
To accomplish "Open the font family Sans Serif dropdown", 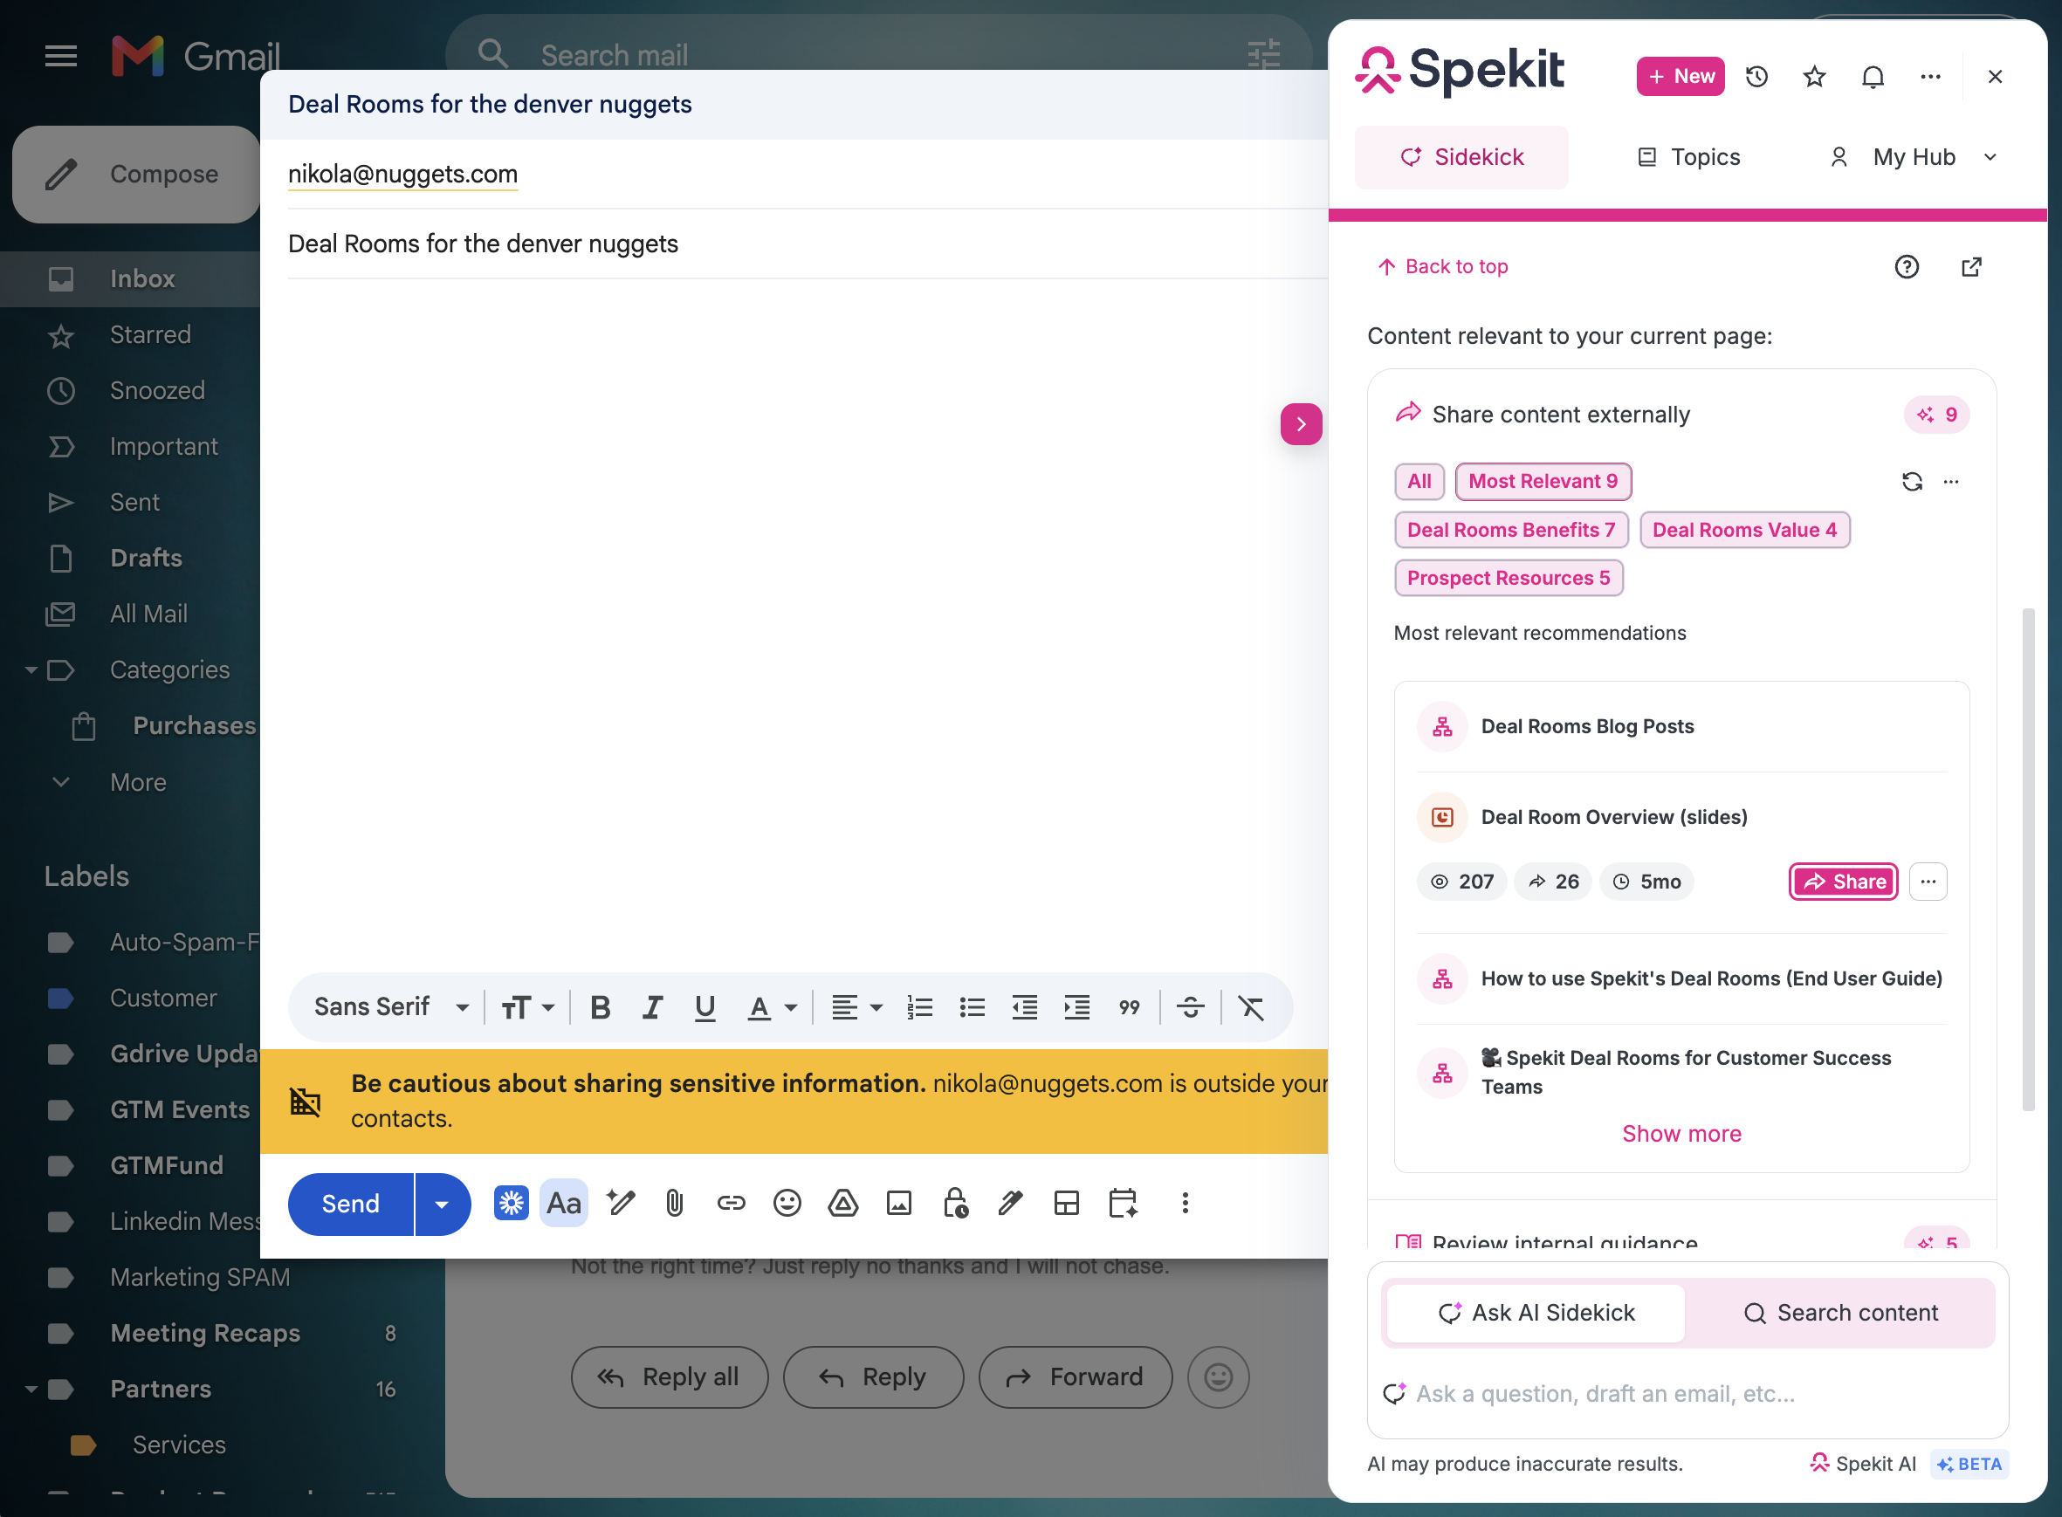I will (391, 1007).
